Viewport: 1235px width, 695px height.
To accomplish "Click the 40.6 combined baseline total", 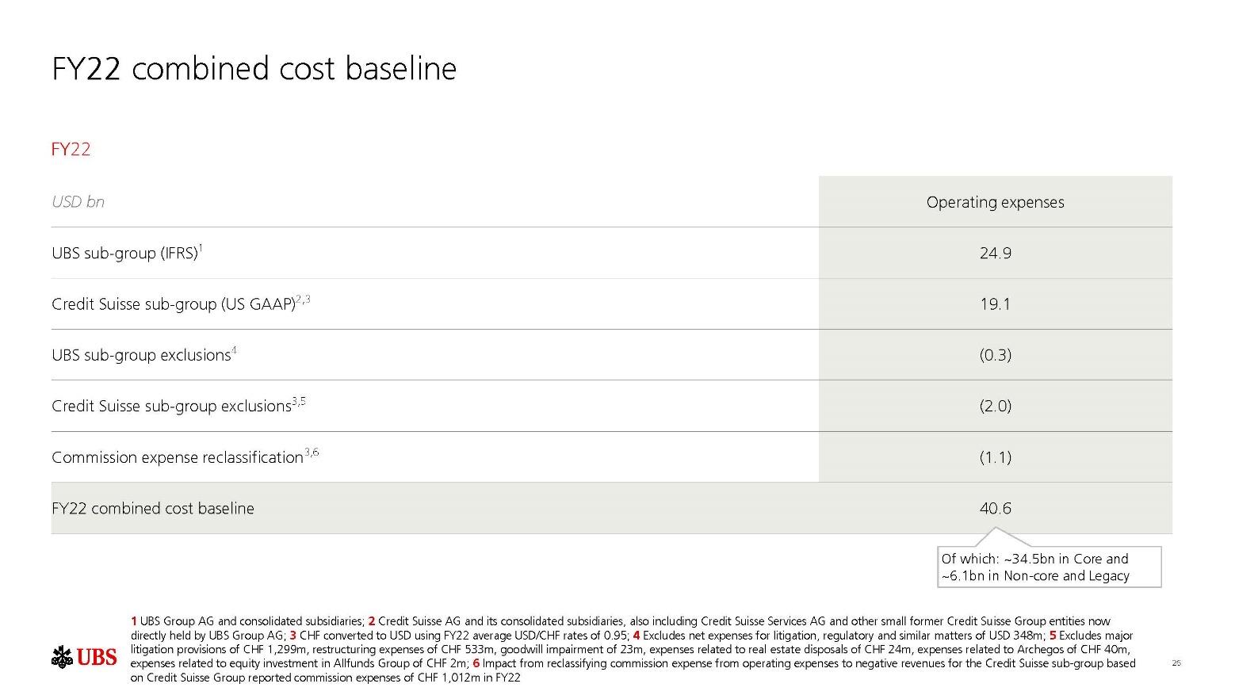I will point(995,508).
